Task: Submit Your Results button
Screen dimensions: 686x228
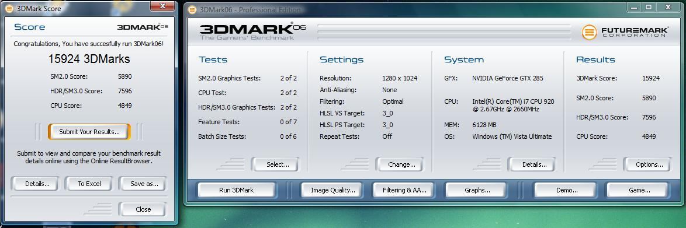Action: tap(89, 131)
